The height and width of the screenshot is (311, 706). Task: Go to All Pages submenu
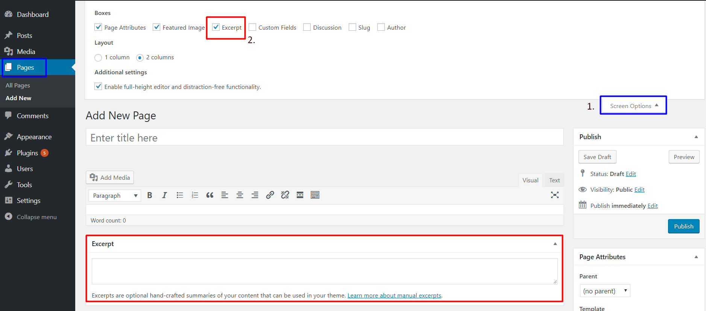(x=18, y=85)
